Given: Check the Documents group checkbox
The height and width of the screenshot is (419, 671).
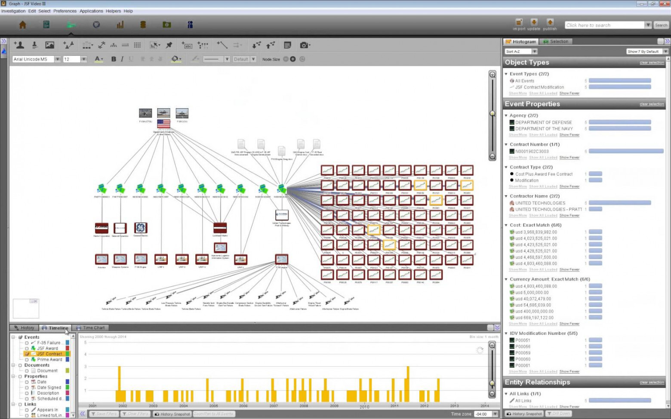Looking at the screenshot, I should [20, 365].
